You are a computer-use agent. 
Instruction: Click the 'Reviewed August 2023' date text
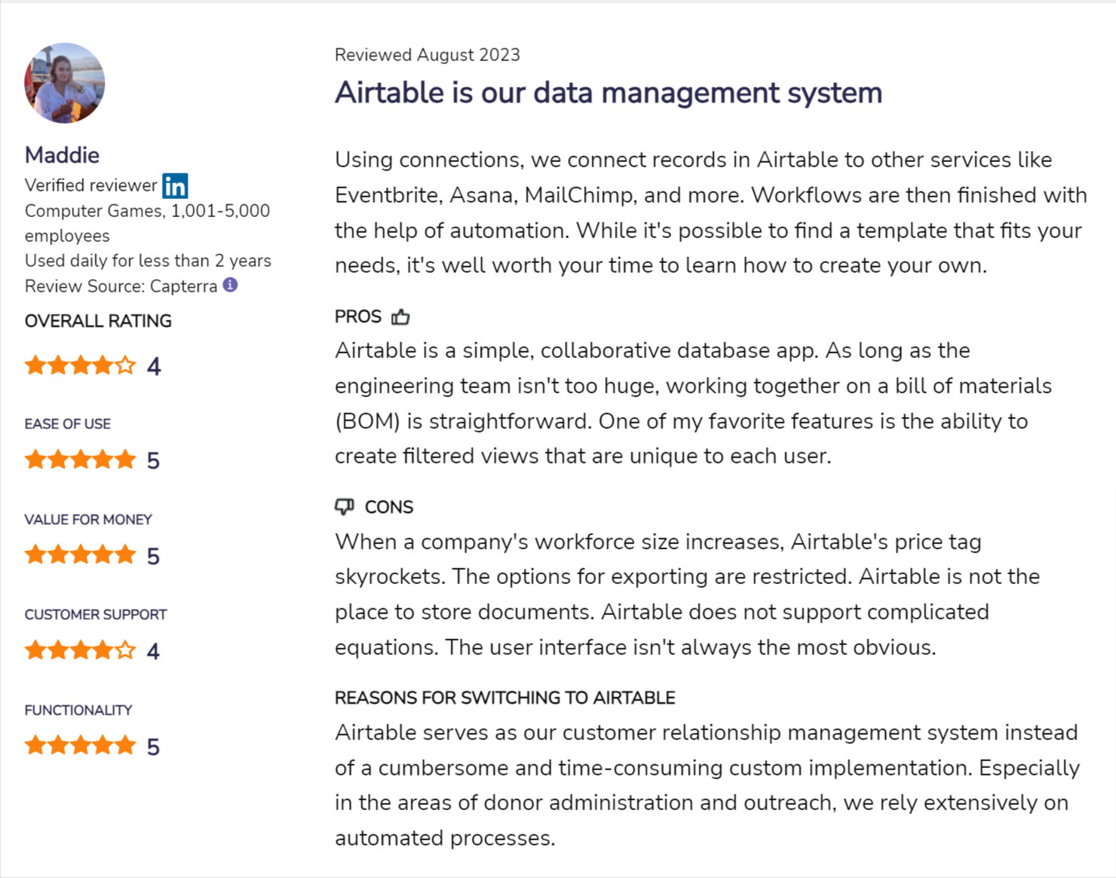(428, 55)
